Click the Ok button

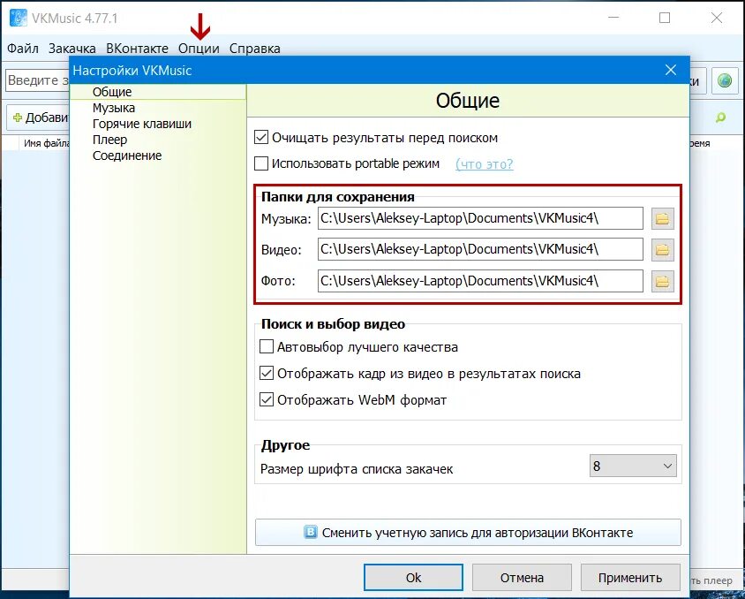[413, 578]
